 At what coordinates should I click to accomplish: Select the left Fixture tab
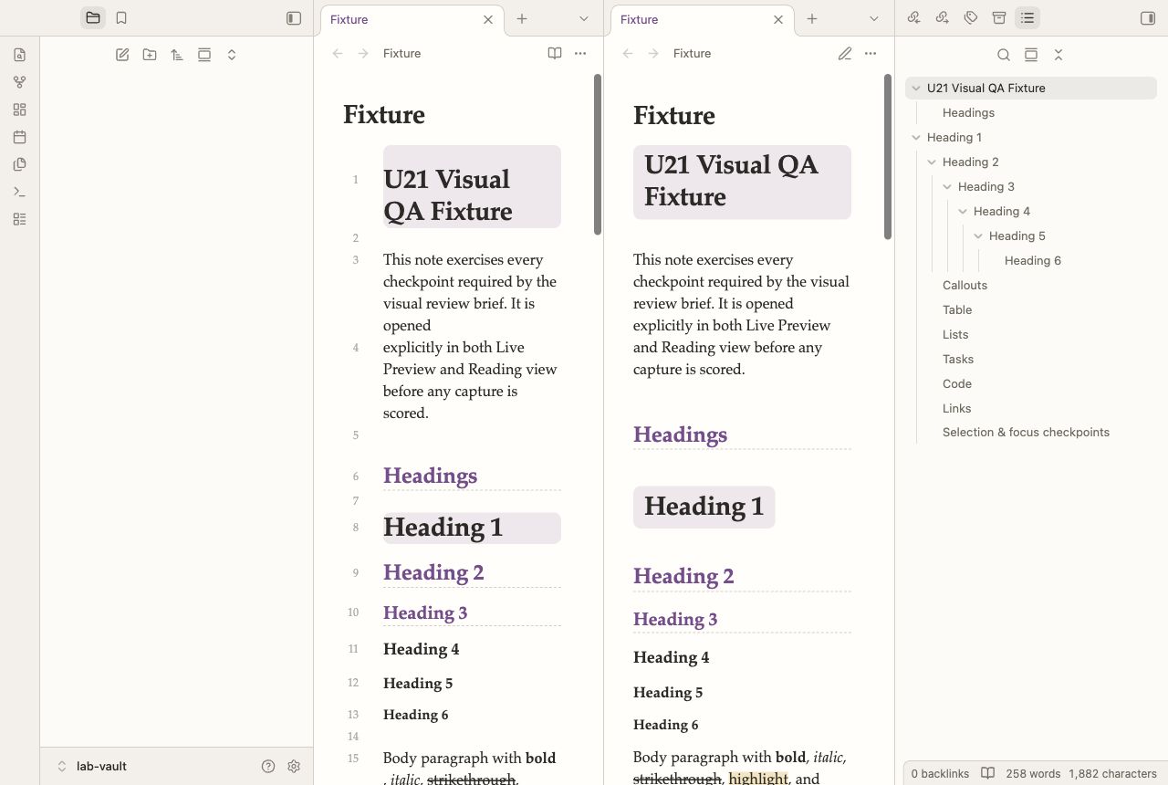tap(411, 19)
